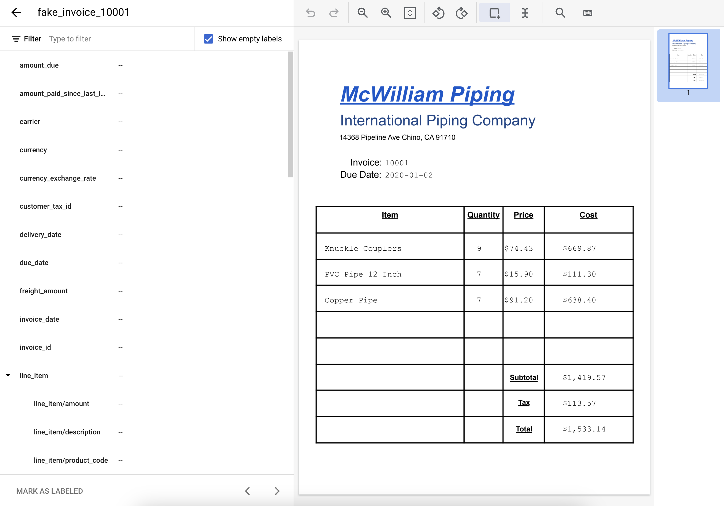The image size is (724, 506).
Task: Select the invoice_date label
Action: pos(40,319)
